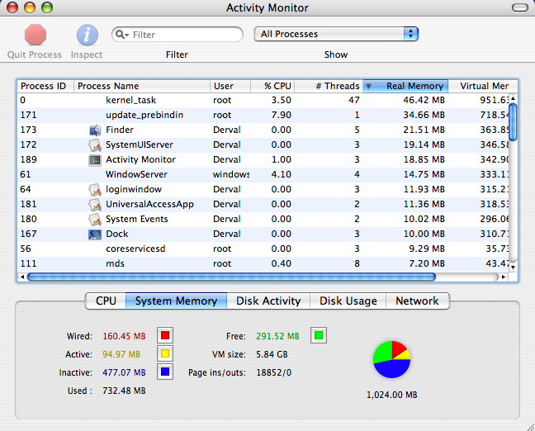Sort by Process Name column header

tap(142, 86)
